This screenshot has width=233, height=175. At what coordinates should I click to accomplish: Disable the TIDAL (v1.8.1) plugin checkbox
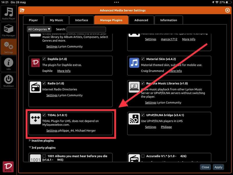(44, 115)
